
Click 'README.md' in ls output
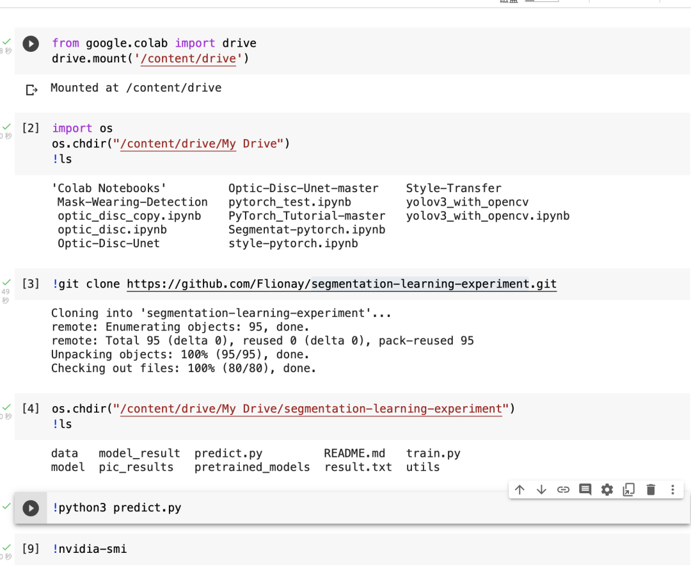point(354,454)
